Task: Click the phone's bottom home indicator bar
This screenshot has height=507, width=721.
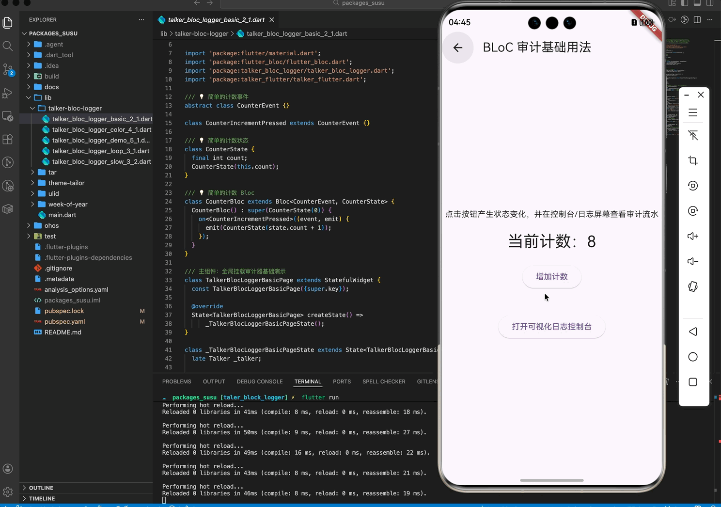Action: tap(551, 480)
